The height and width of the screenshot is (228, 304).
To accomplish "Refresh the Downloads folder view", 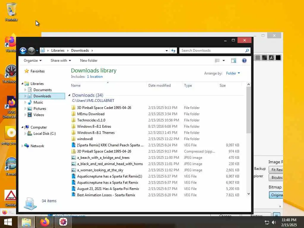I will 173,50.
